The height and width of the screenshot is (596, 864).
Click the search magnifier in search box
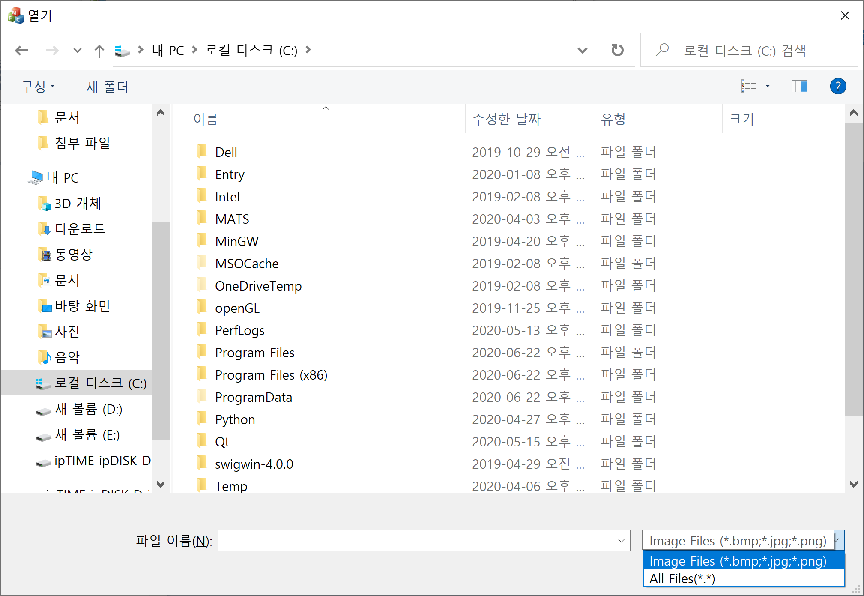click(x=662, y=50)
